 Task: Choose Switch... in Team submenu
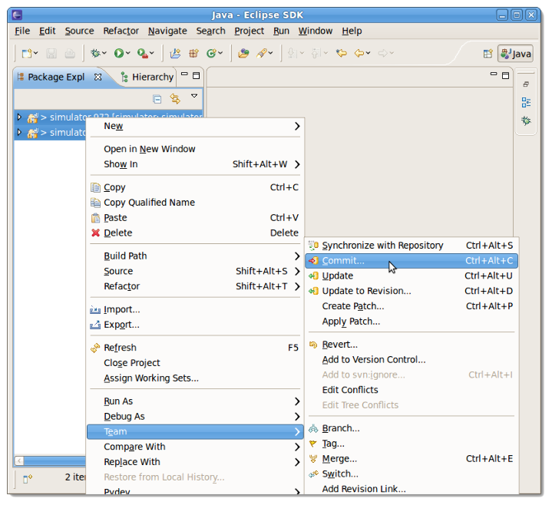412,474
